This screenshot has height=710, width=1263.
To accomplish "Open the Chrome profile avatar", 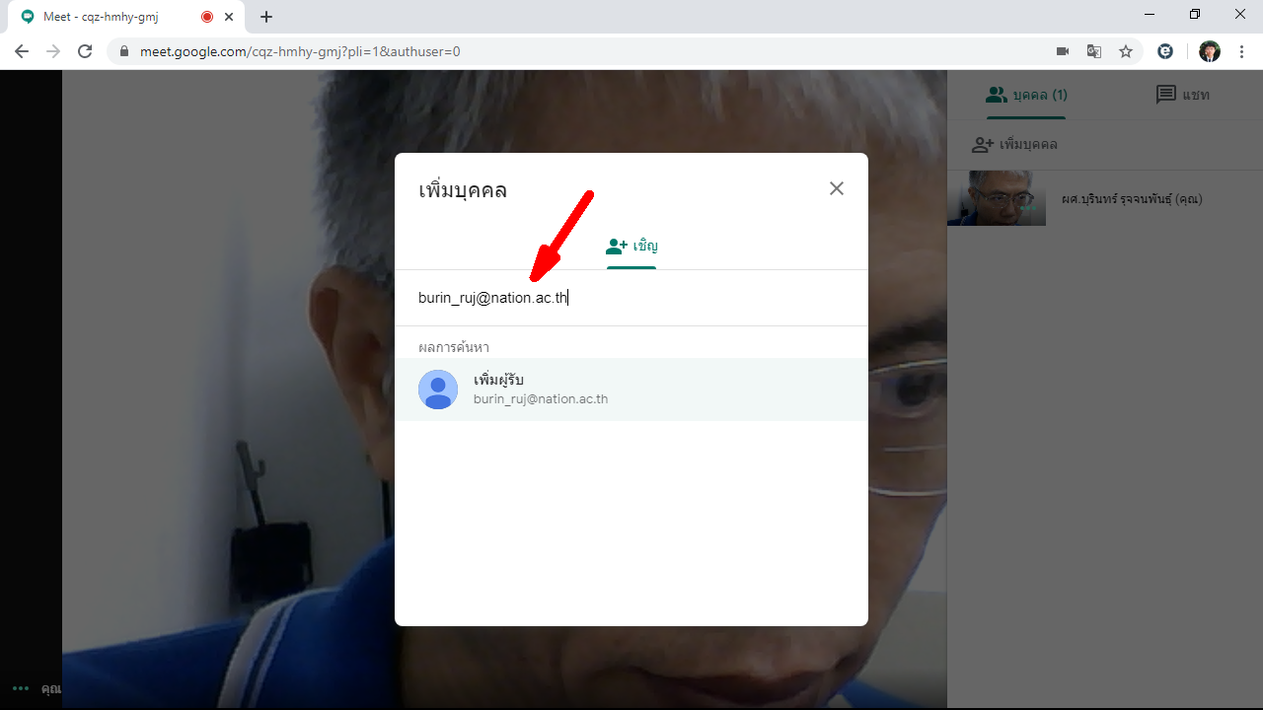I will (1210, 51).
